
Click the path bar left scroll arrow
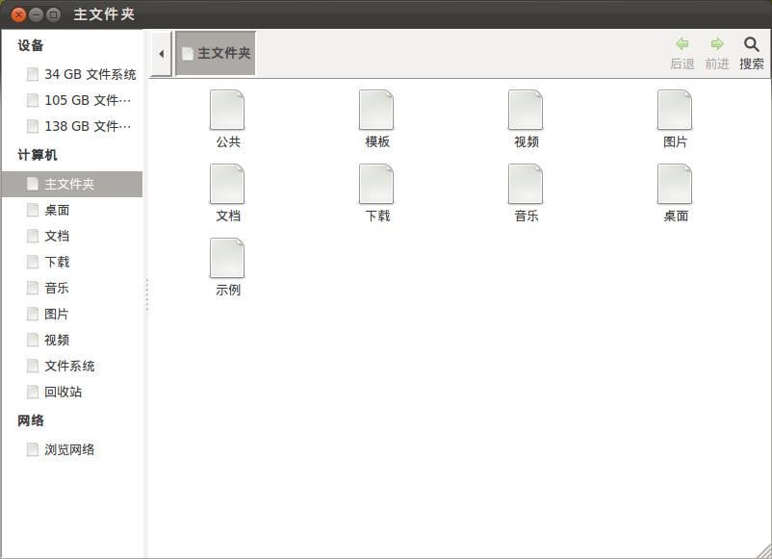[x=161, y=54]
